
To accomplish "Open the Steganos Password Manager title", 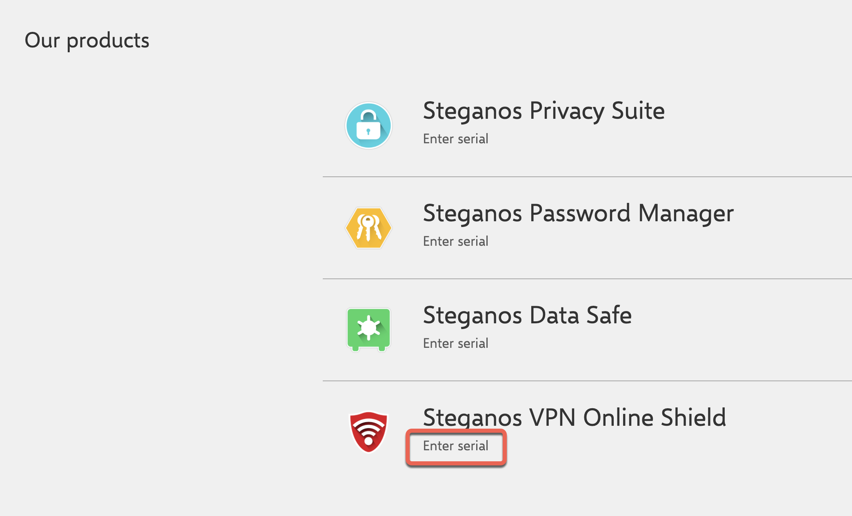I will [x=578, y=213].
